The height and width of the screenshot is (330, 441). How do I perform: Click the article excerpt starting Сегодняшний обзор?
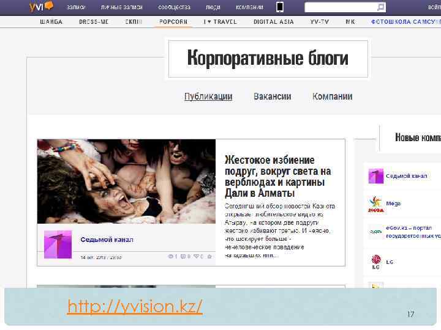point(279,230)
